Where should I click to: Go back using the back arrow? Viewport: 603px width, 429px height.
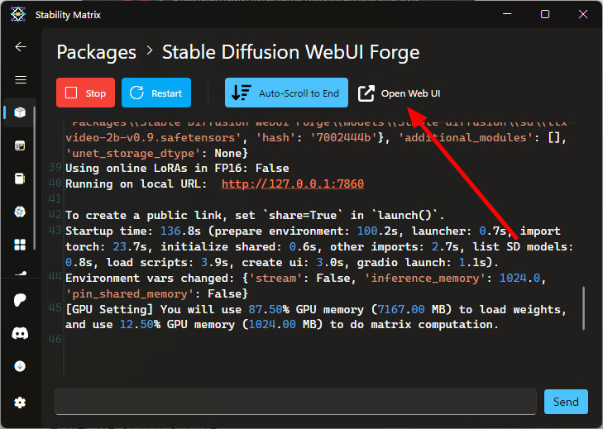click(21, 47)
